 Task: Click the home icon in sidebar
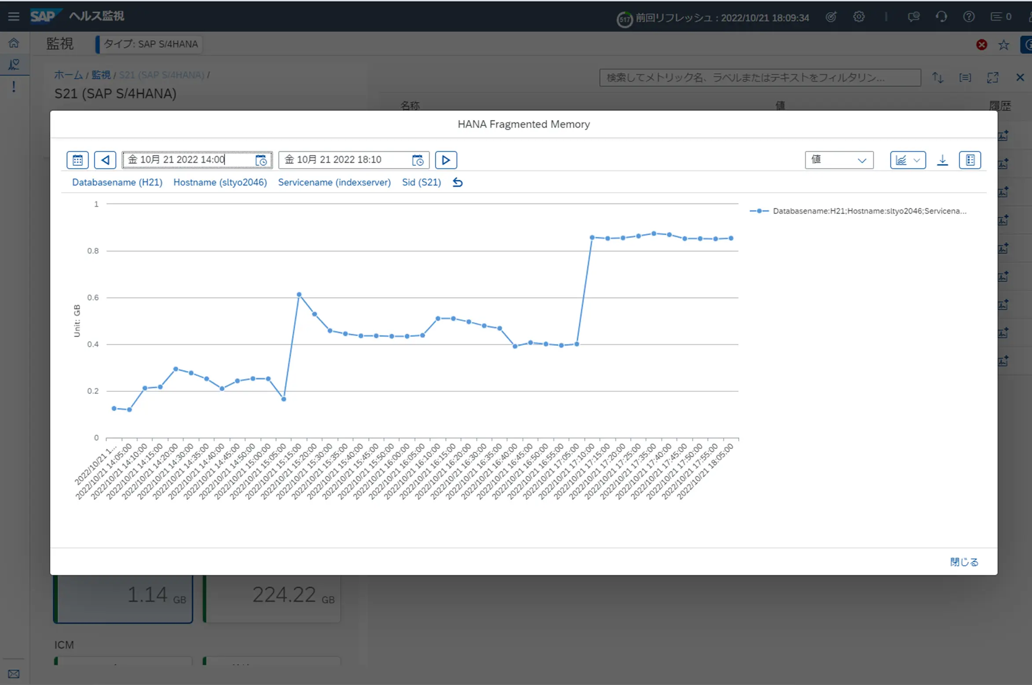point(14,43)
